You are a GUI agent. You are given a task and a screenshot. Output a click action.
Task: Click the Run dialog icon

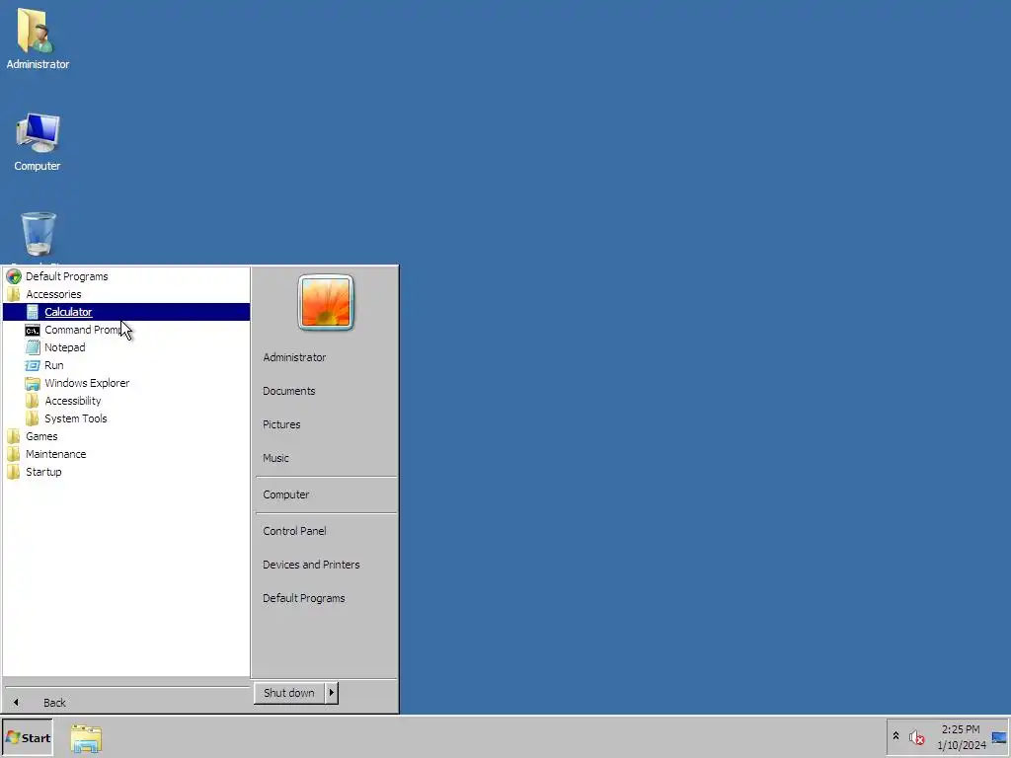pyautogui.click(x=33, y=365)
